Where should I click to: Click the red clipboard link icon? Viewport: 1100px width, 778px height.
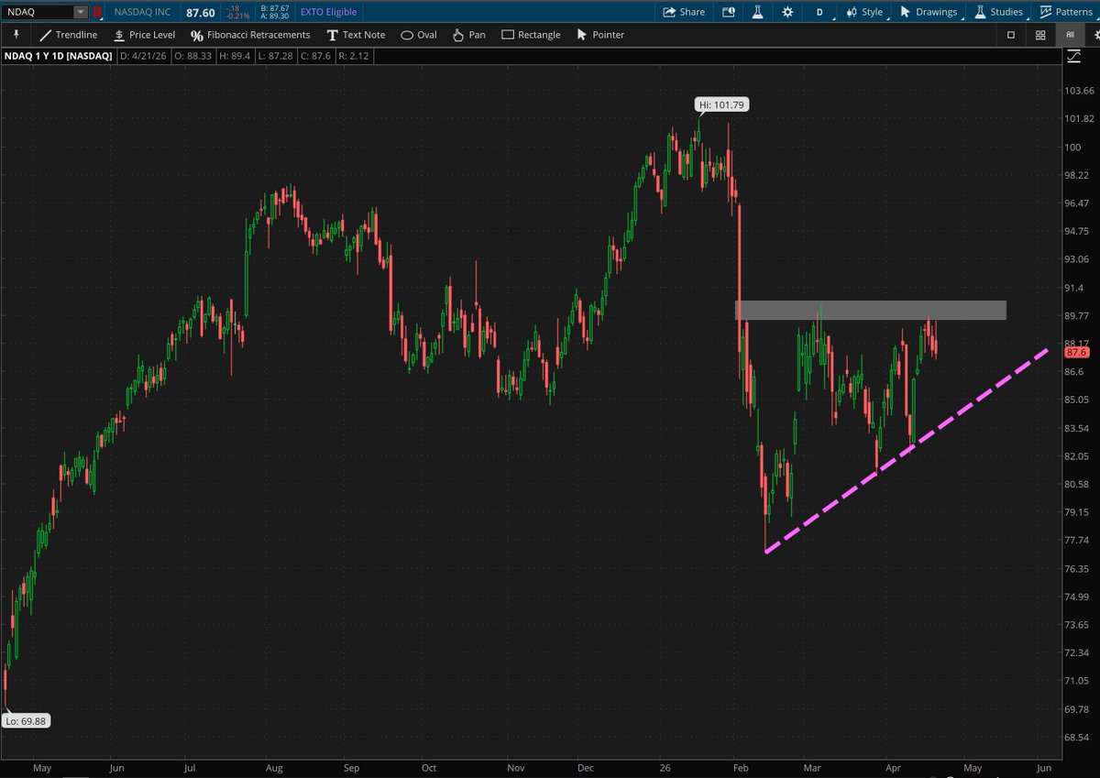97,12
